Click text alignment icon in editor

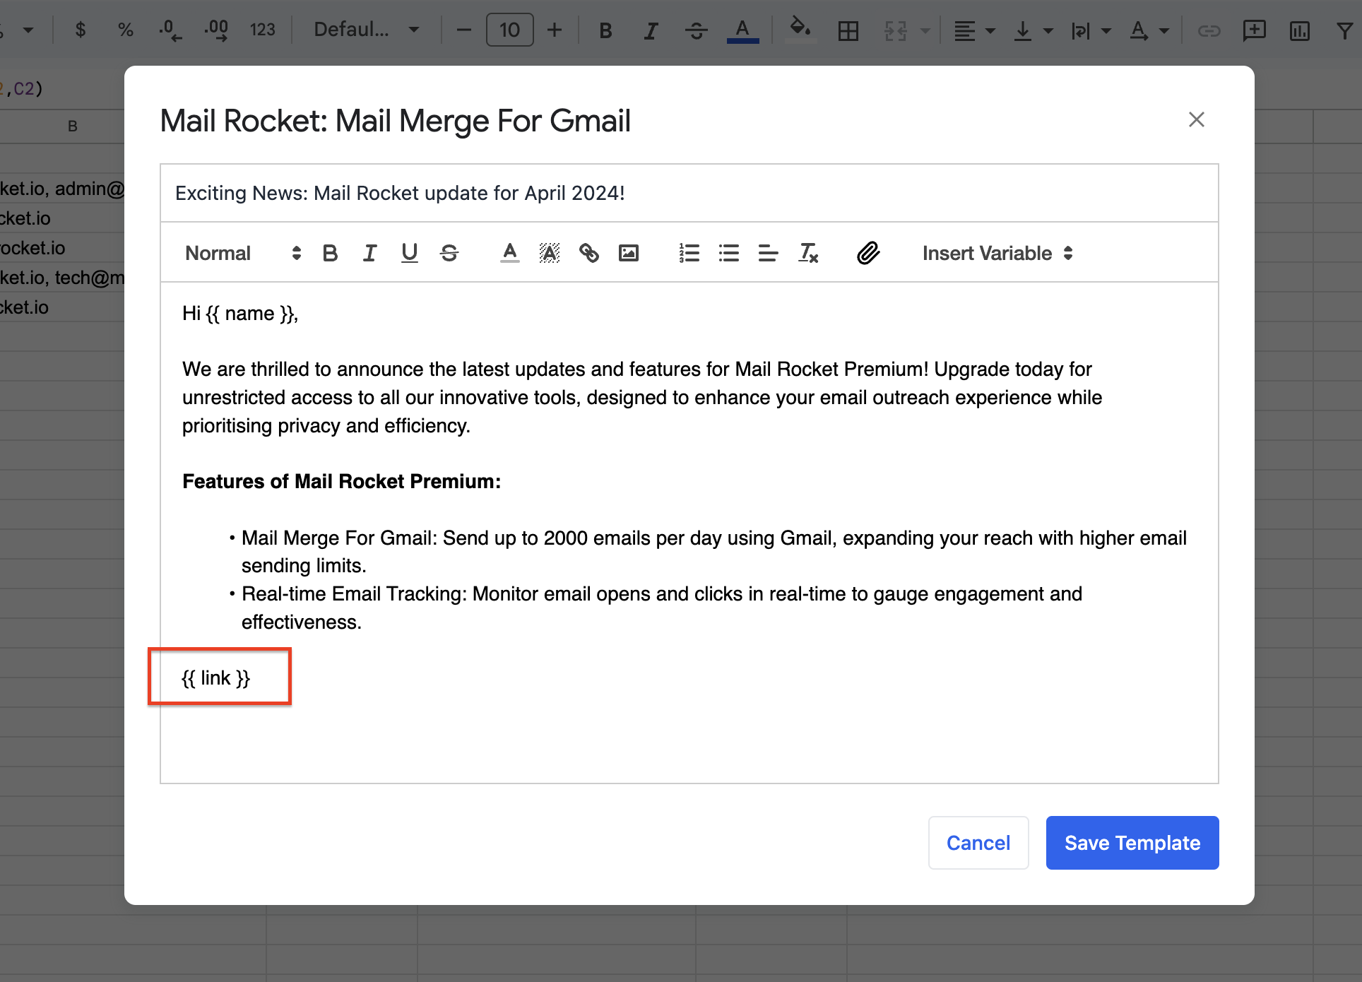(768, 253)
